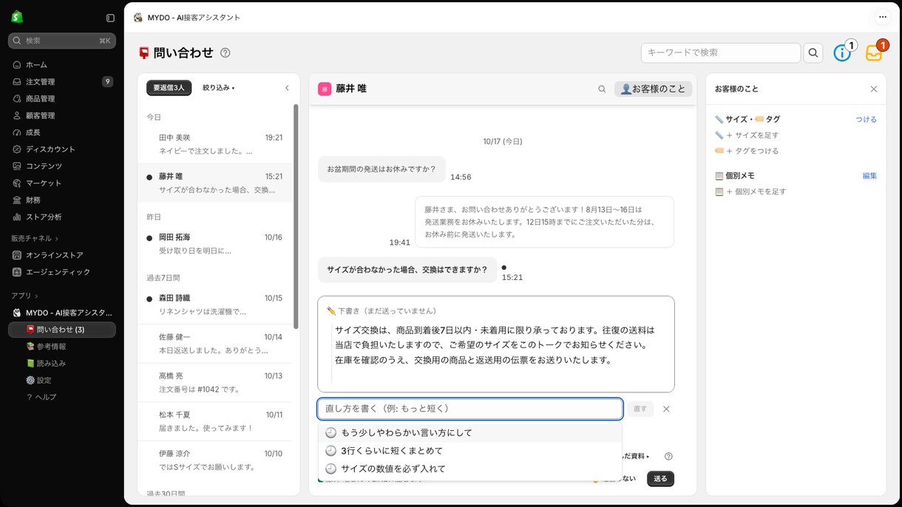Open 高橋 亮 conversation
The width and height of the screenshot is (902, 507).
coord(215,382)
